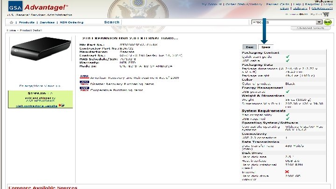This screenshot has height=189, width=336.
Task: Open the Parked Carts link
Action: [x=278, y=4]
